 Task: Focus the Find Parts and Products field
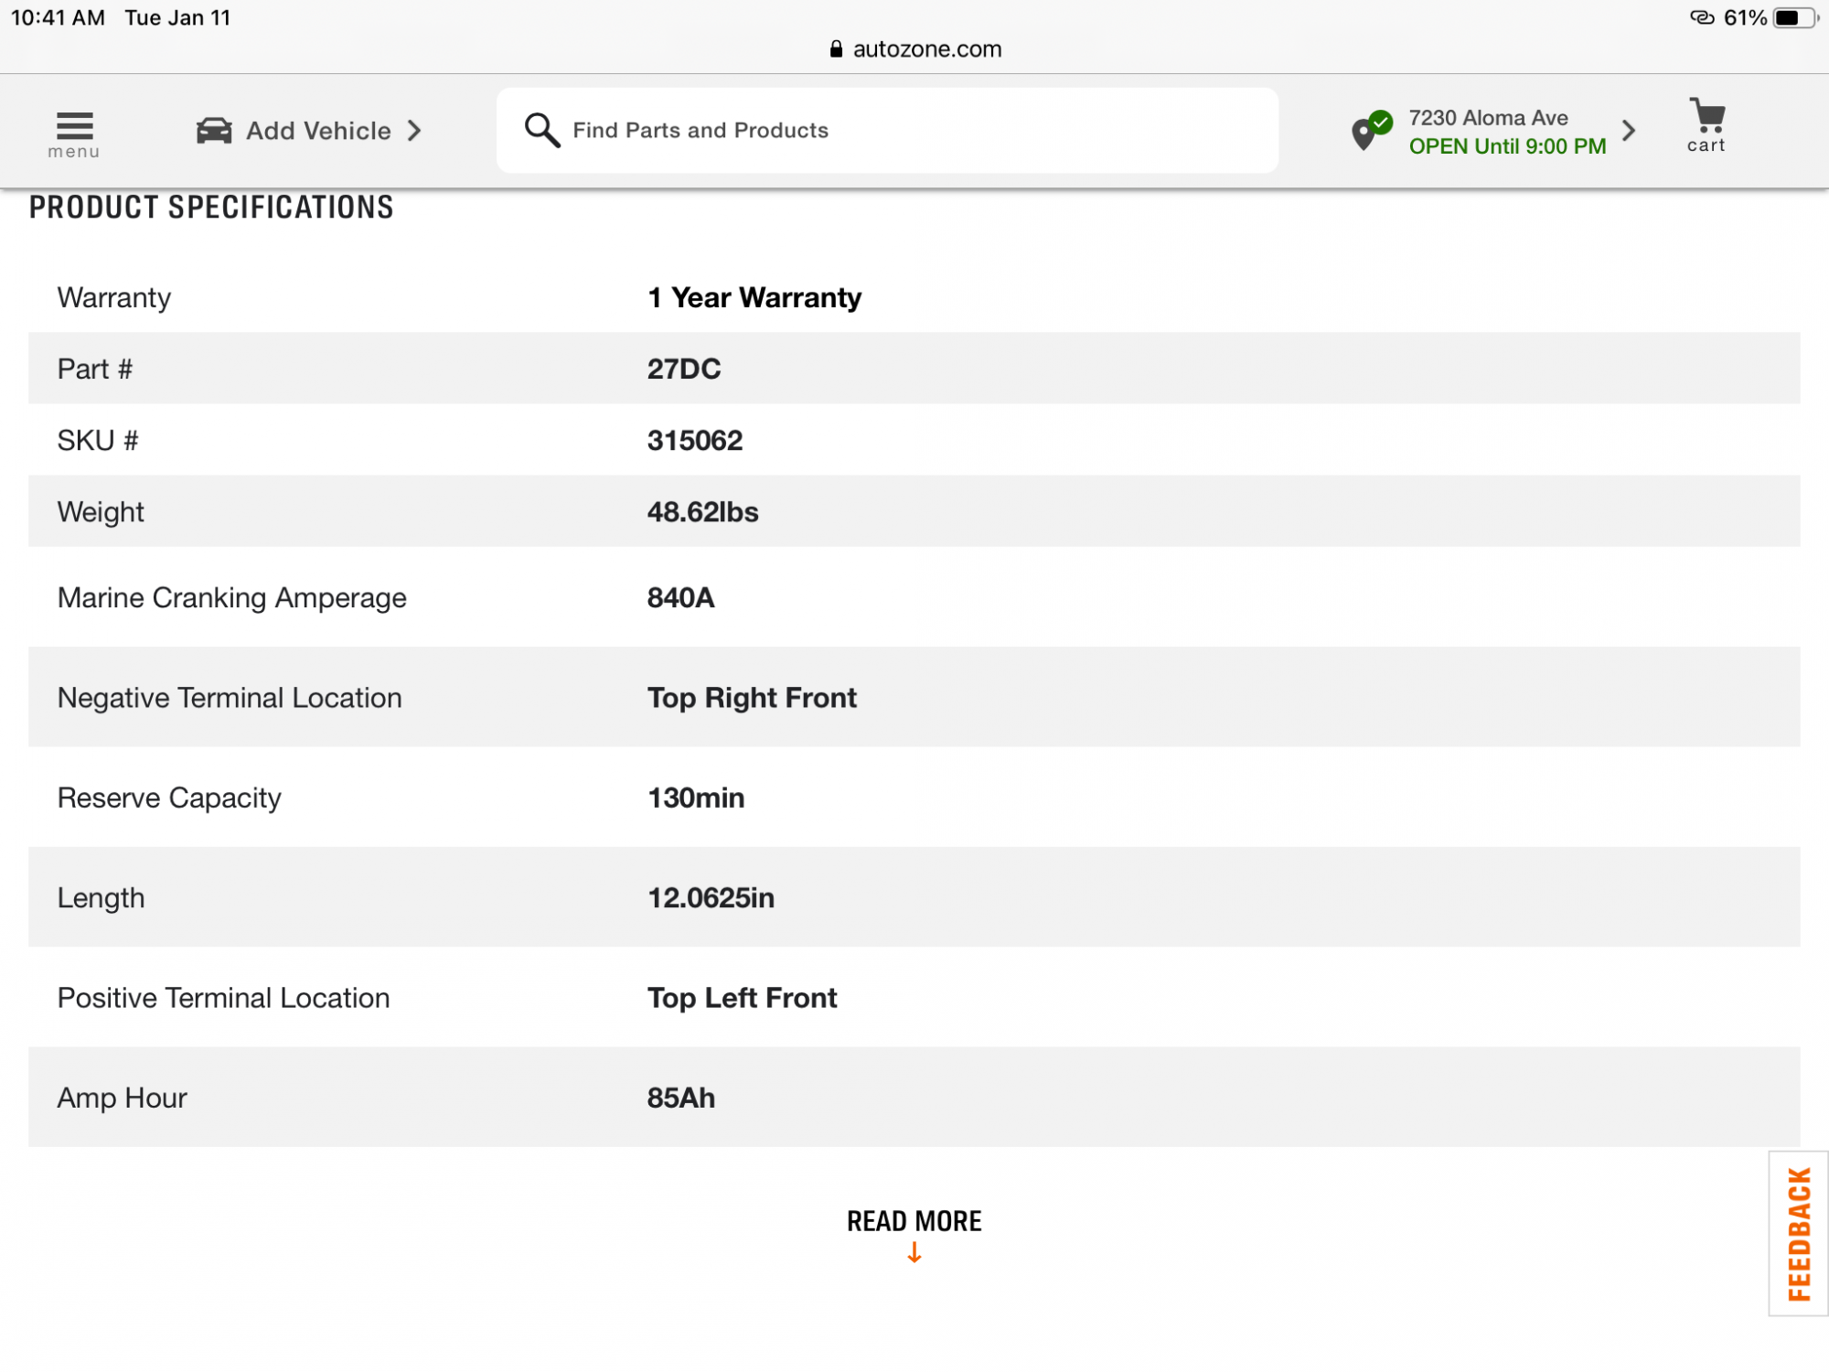(887, 130)
